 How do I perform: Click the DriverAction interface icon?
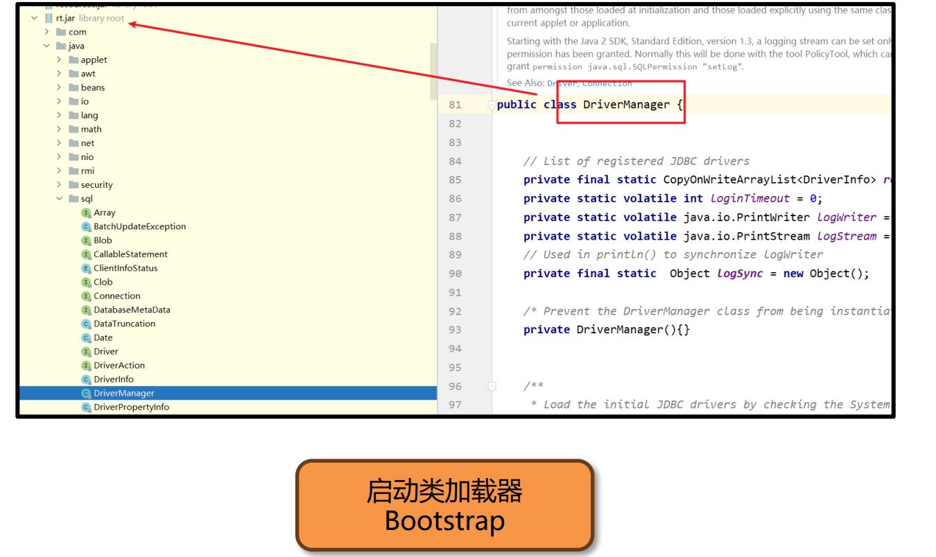[86, 365]
